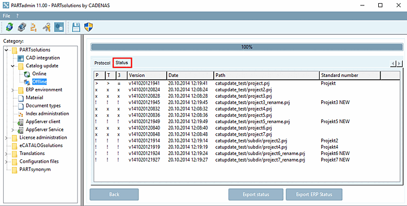Click the floppy disk save icon
This screenshot has width=407, height=206.
click(x=76, y=27)
